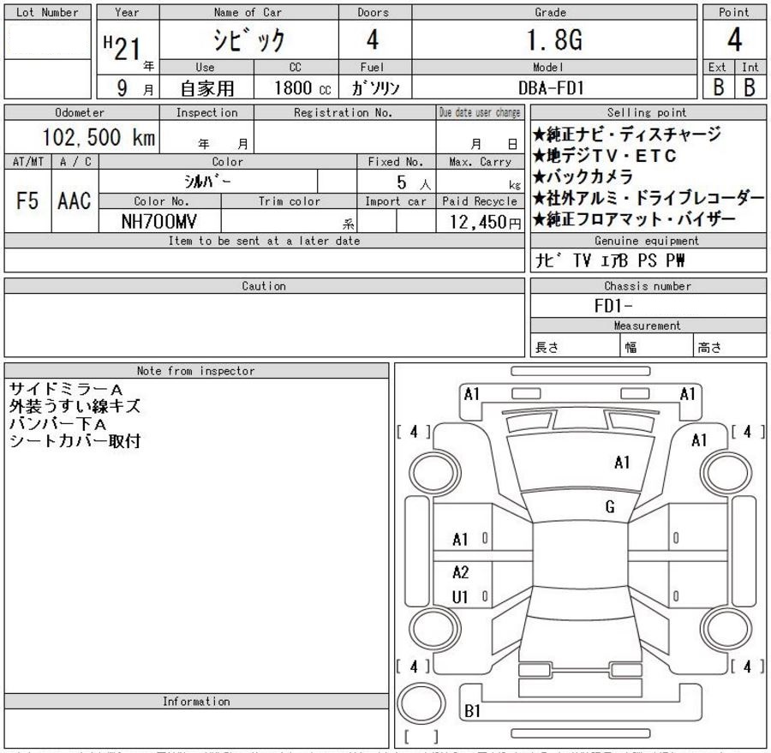
Task: Click the Doors value 4
Action: point(373,39)
